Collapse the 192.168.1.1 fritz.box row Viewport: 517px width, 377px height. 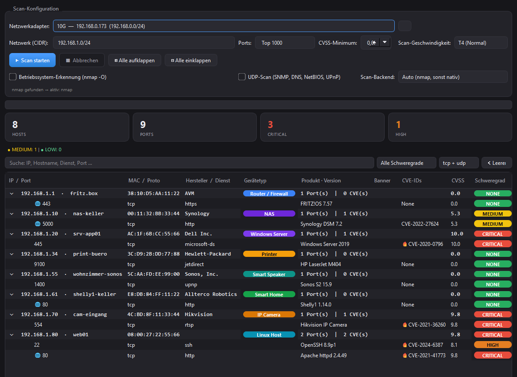[11, 194]
